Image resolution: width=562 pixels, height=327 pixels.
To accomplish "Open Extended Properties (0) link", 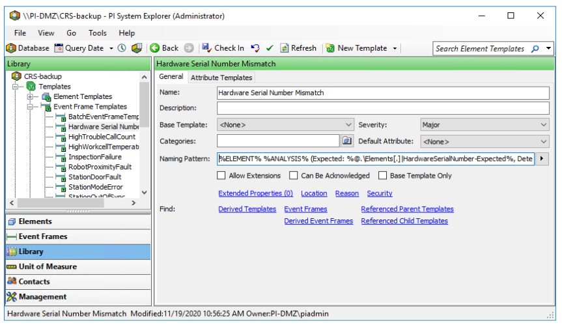I will (255, 193).
